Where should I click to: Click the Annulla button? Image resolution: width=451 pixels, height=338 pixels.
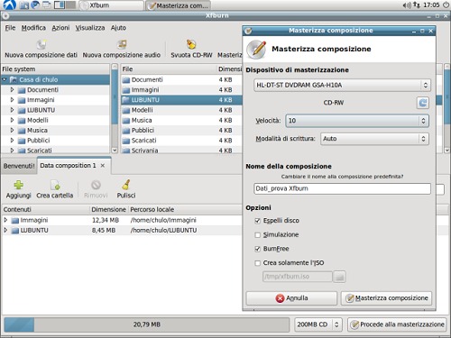tap(291, 298)
